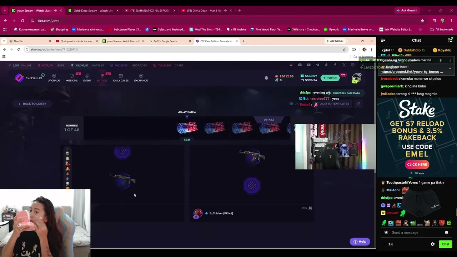Screen dimensions: 457x257
Task: Show more bookmarks overflow chevron
Action: (420, 29)
